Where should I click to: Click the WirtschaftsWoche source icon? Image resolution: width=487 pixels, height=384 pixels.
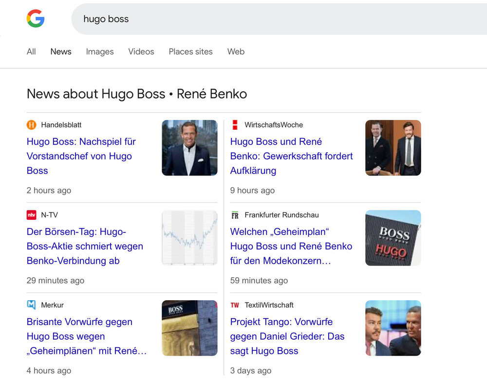(235, 125)
